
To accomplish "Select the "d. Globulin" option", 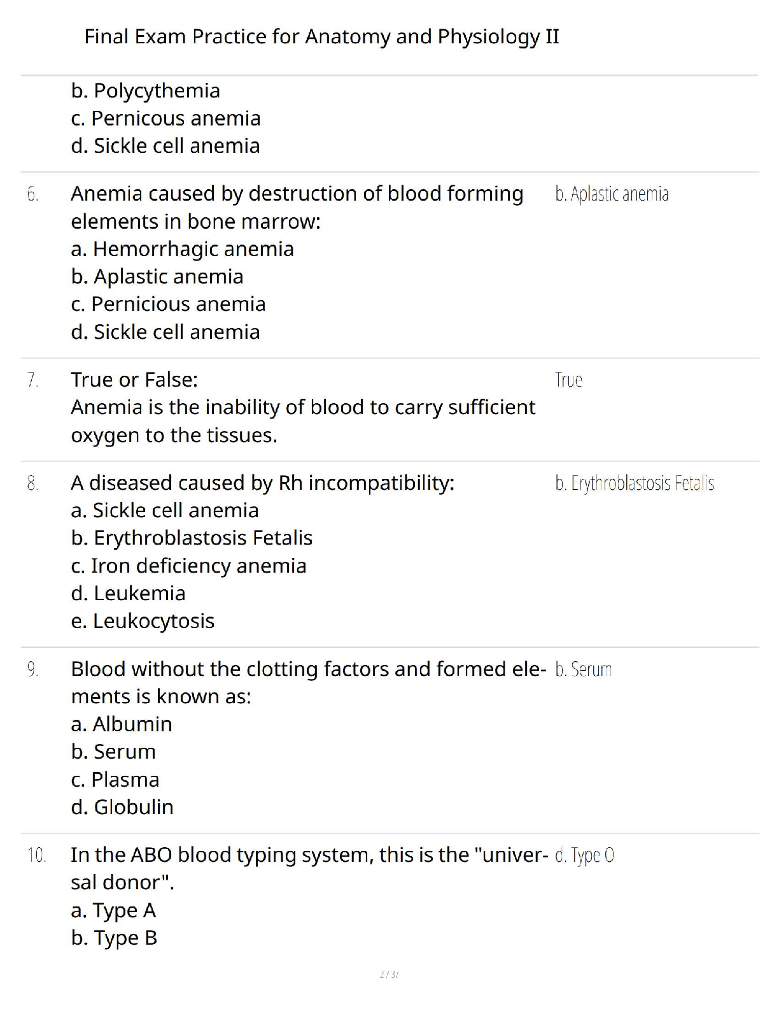I will point(122,808).
